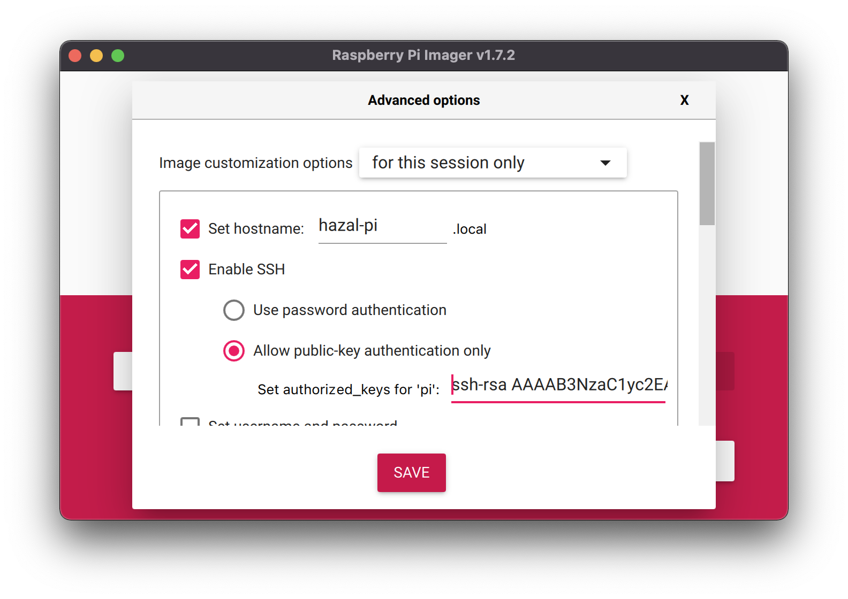Image resolution: width=848 pixels, height=599 pixels.
Task: Select Allow public-key authentication only radio
Action: [234, 351]
